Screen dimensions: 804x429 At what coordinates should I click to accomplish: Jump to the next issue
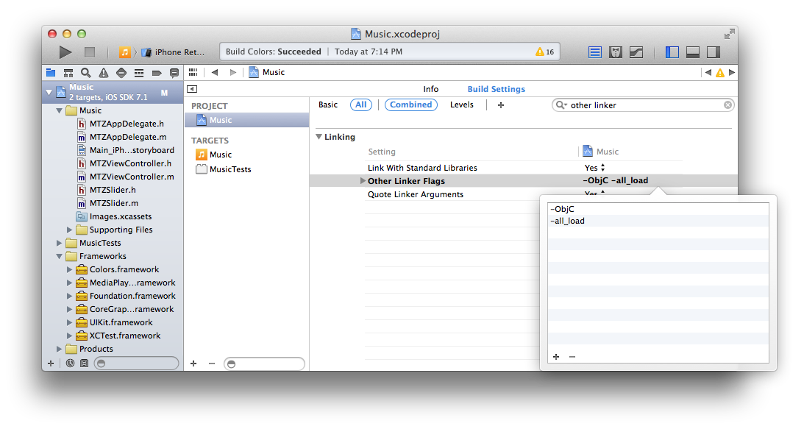coord(732,72)
